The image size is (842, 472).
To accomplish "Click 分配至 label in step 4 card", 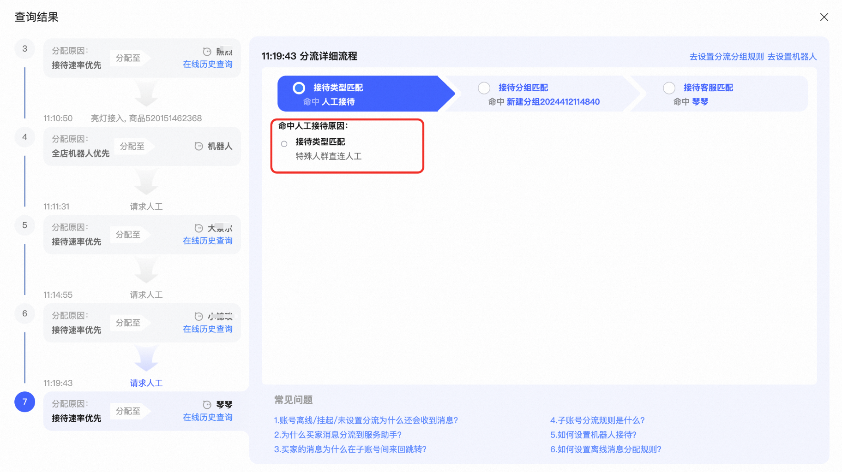I will click(x=132, y=146).
